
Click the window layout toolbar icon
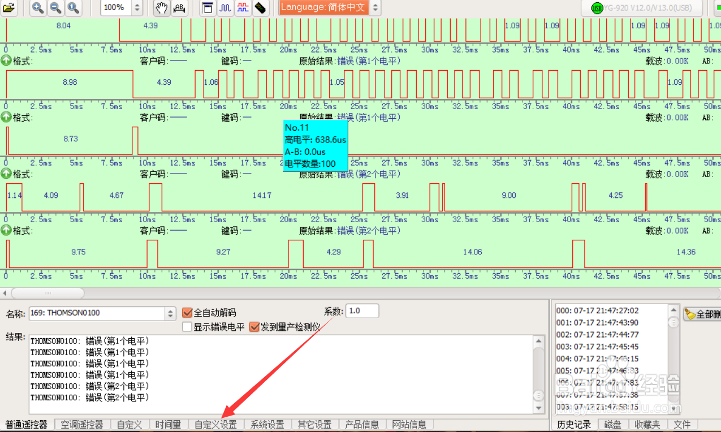click(208, 7)
